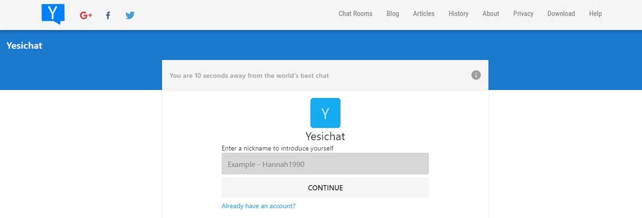Open the Google Plus social page
Screen dimensions: 642x218
click(86, 15)
